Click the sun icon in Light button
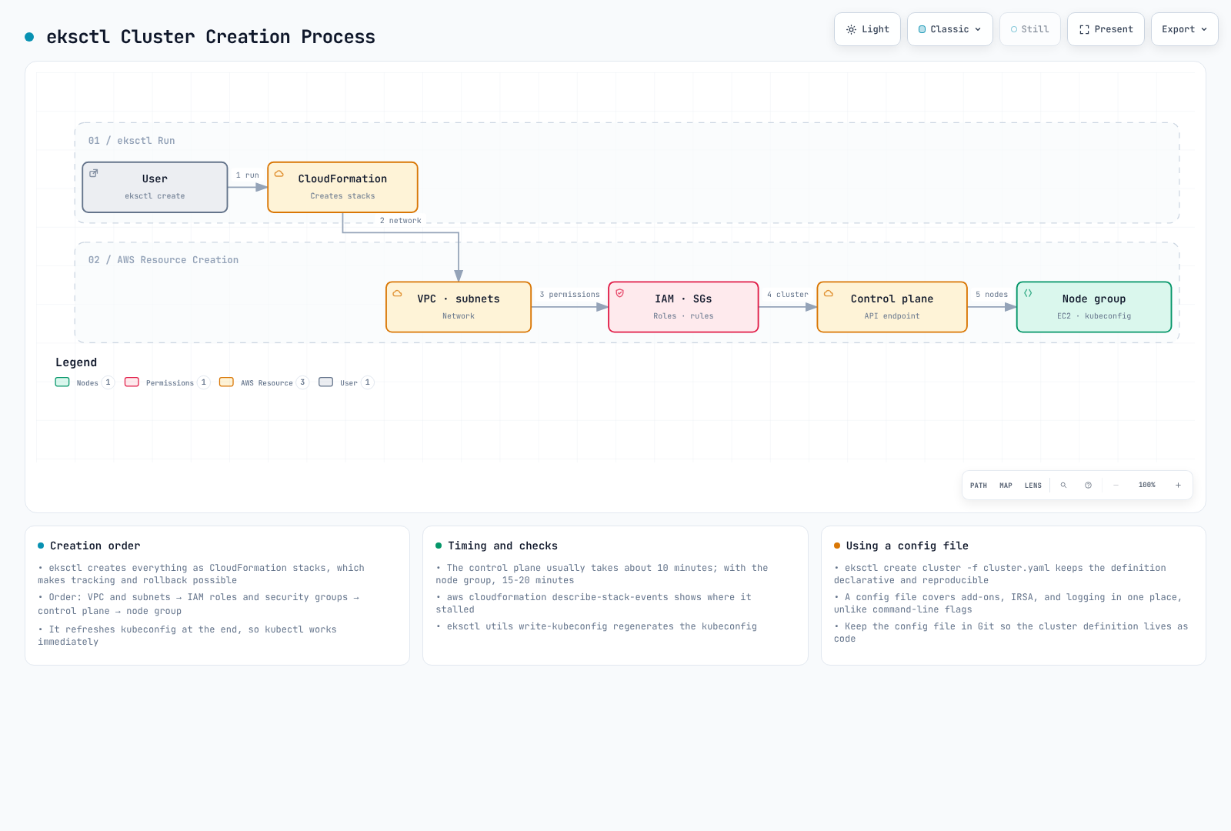1231x831 pixels. (x=851, y=29)
